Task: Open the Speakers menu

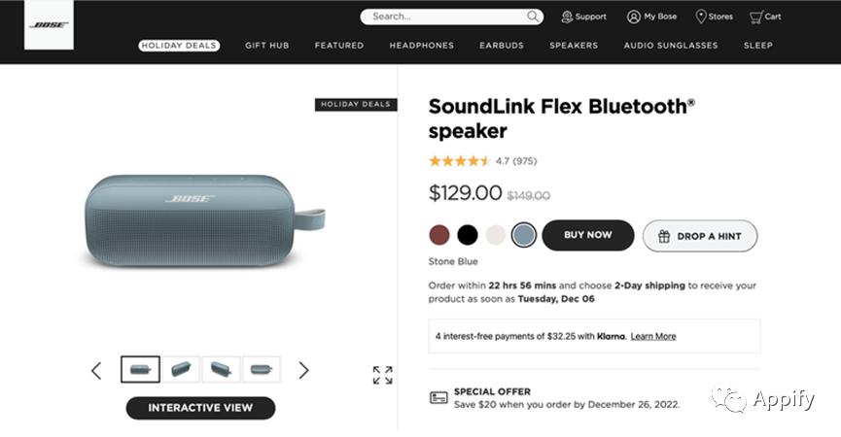Action: 574,46
